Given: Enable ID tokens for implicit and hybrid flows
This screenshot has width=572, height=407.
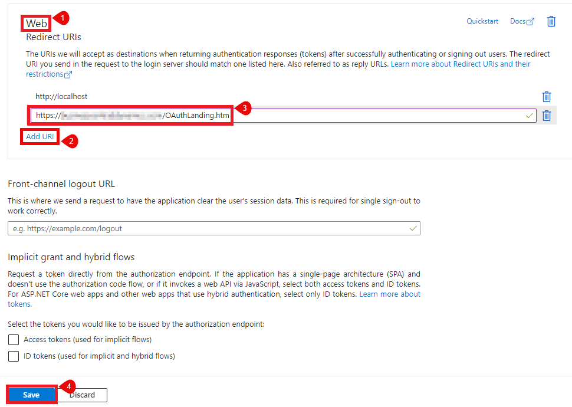Looking at the screenshot, I should coord(14,356).
